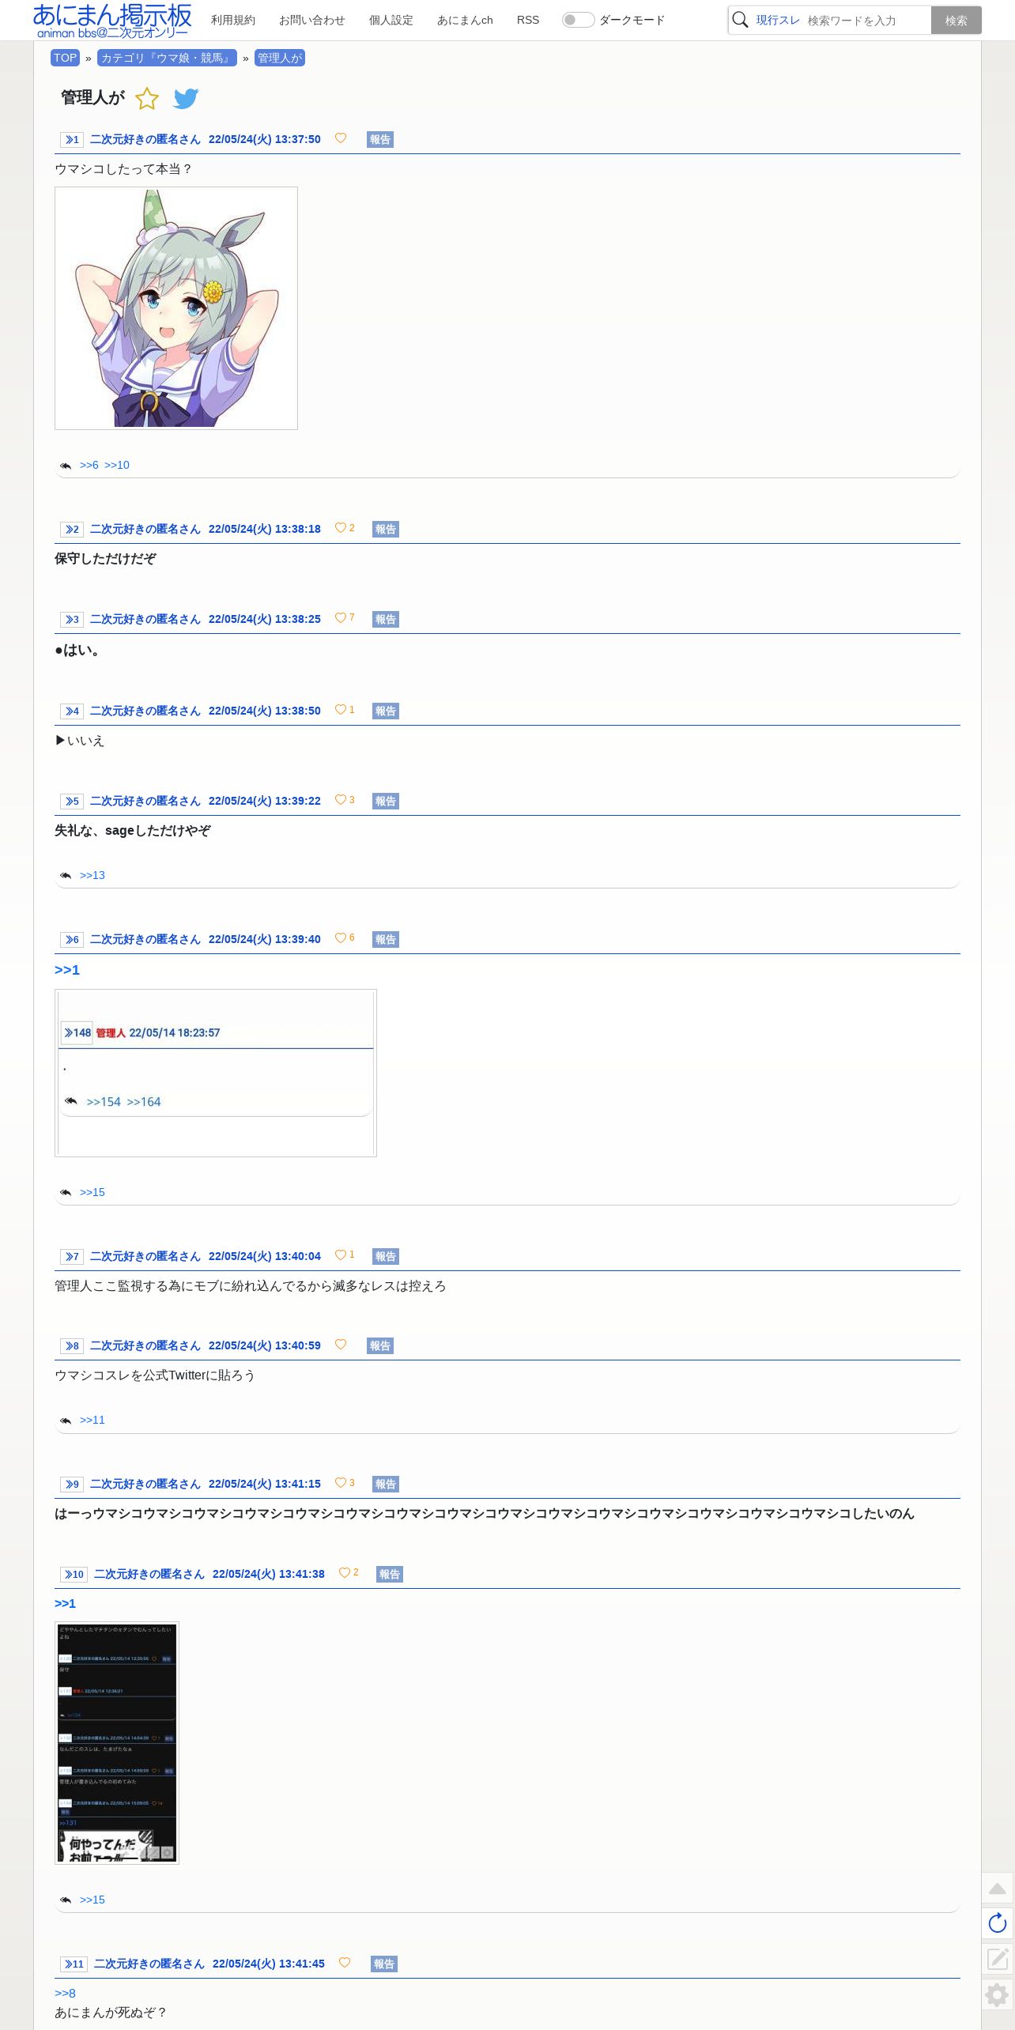Open the Uma Musume character image in post 1
The width and height of the screenshot is (1015, 2030).
coord(176,308)
